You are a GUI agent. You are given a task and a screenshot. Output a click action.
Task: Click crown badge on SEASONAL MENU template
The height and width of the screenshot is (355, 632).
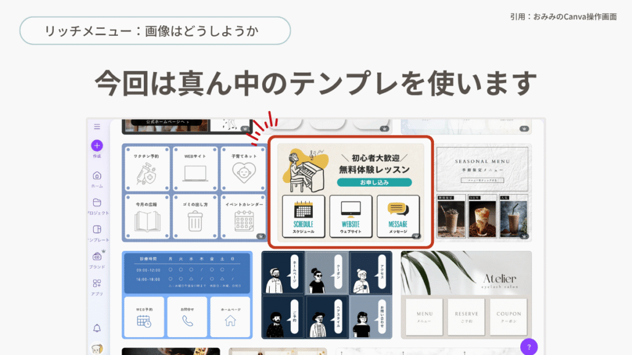tap(523, 236)
